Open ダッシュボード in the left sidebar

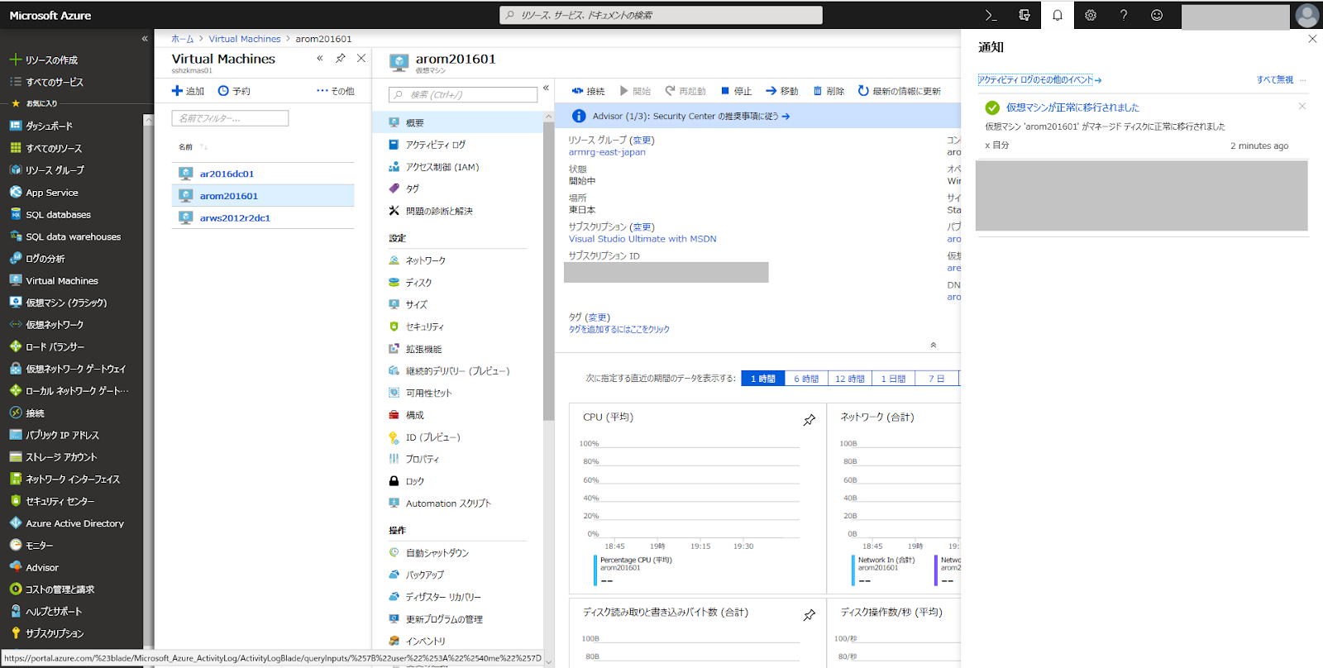(41, 126)
